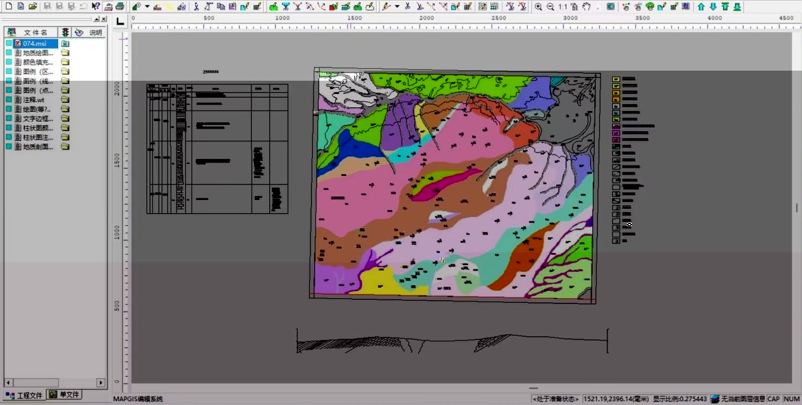This screenshot has height=405, width=802.
Task: Click the 文件名 column header
Action: coord(35,32)
